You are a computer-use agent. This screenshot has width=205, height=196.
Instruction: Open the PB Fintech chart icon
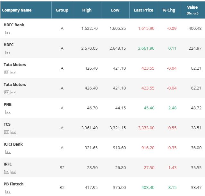tap(8, 192)
